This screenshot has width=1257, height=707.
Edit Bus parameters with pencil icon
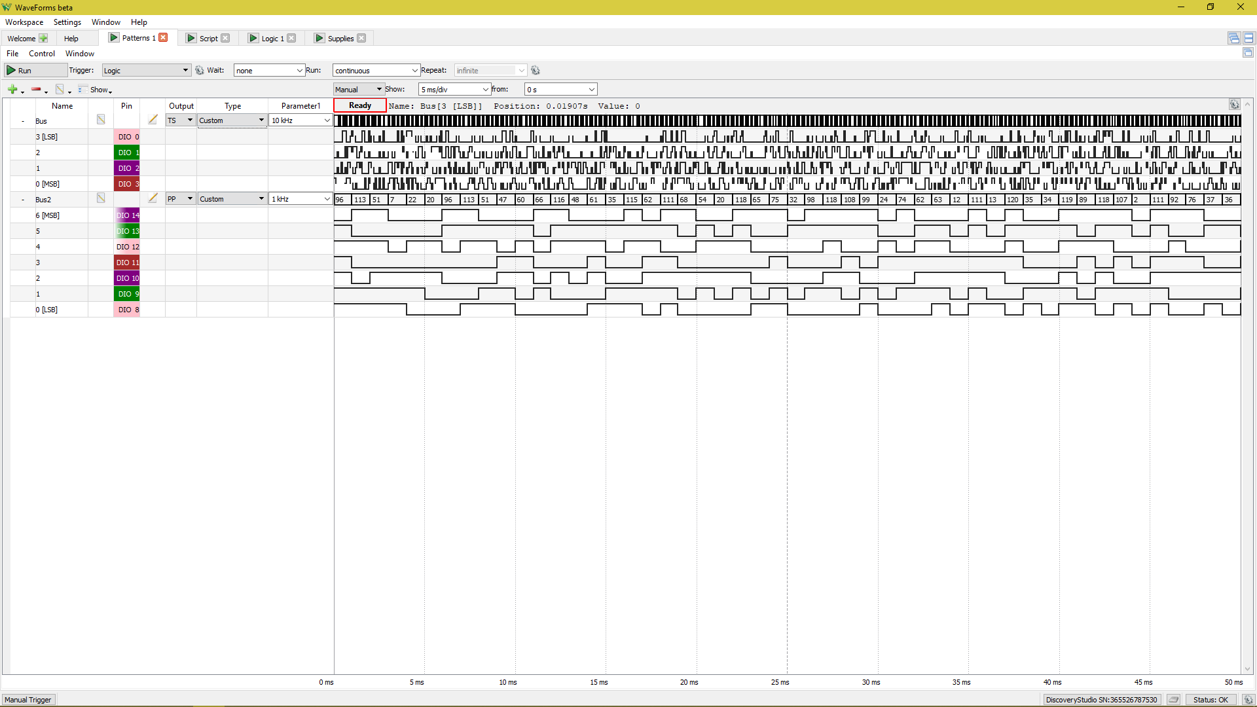click(153, 120)
